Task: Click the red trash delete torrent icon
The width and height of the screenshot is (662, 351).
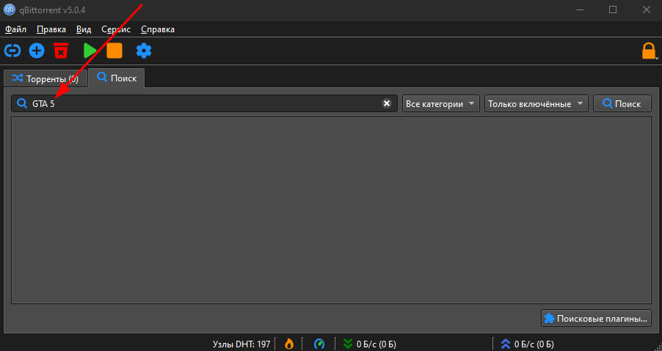Action: (x=61, y=51)
